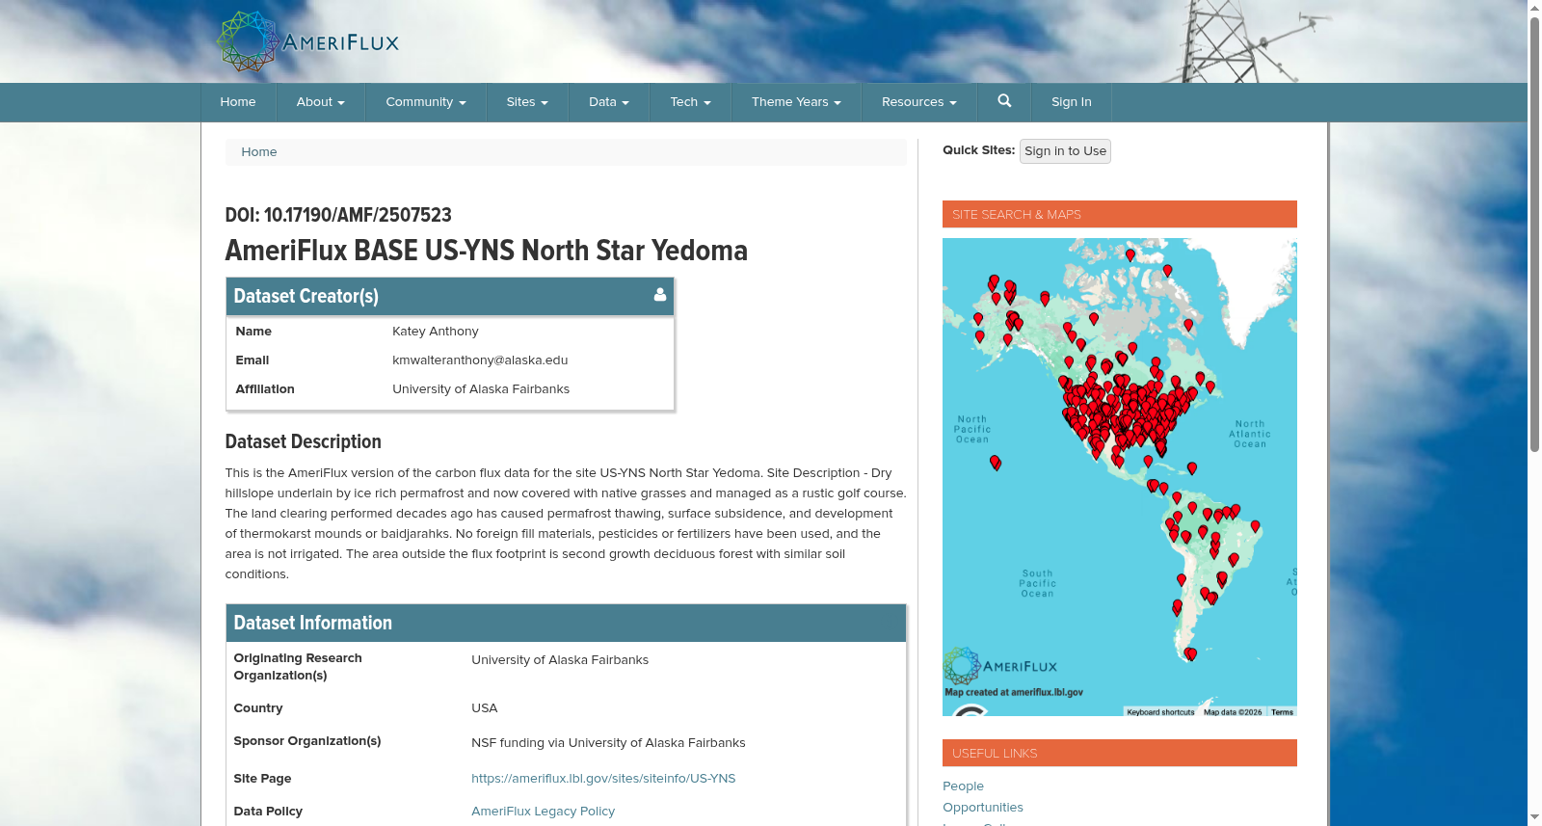The width and height of the screenshot is (1542, 826).
Task: Click the Dataset Description heading
Action: point(303,441)
